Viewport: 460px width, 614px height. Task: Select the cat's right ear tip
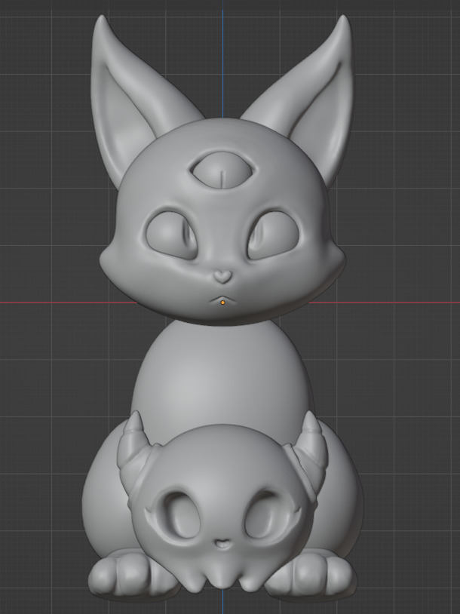point(344,23)
